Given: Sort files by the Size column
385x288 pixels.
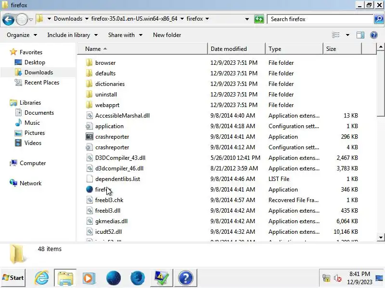Looking at the screenshot, I should coord(342,49).
